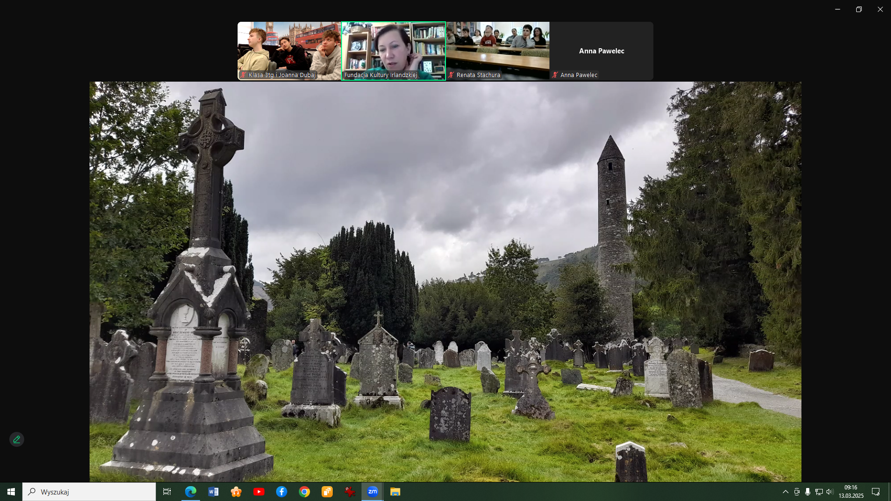Click the Wyszukaj search box

[89, 492]
